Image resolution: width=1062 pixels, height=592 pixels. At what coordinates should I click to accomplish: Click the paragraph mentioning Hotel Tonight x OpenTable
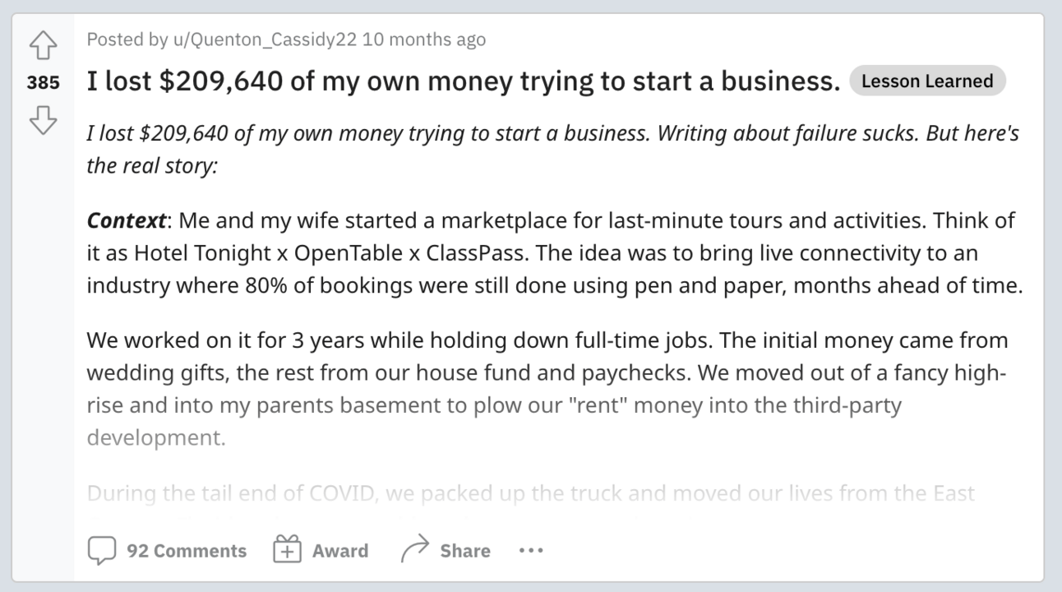tap(552, 253)
